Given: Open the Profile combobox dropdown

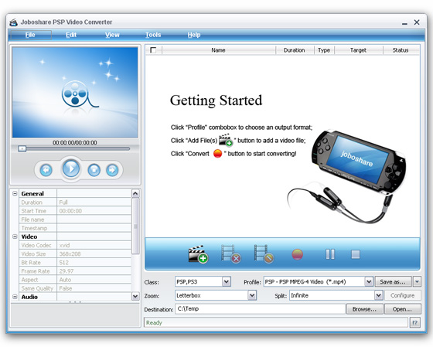Looking at the screenshot, I should 369,281.
